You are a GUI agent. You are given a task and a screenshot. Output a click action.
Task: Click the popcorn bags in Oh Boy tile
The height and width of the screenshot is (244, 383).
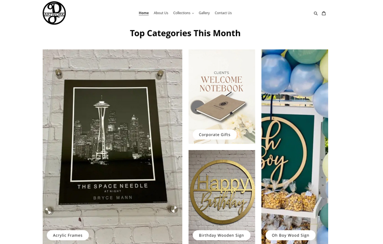[x=289, y=196]
